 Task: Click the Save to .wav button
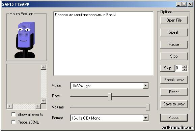[x=174, y=104]
